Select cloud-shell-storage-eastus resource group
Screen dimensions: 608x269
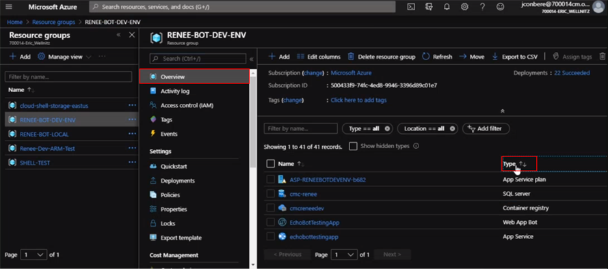(x=54, y=106)
